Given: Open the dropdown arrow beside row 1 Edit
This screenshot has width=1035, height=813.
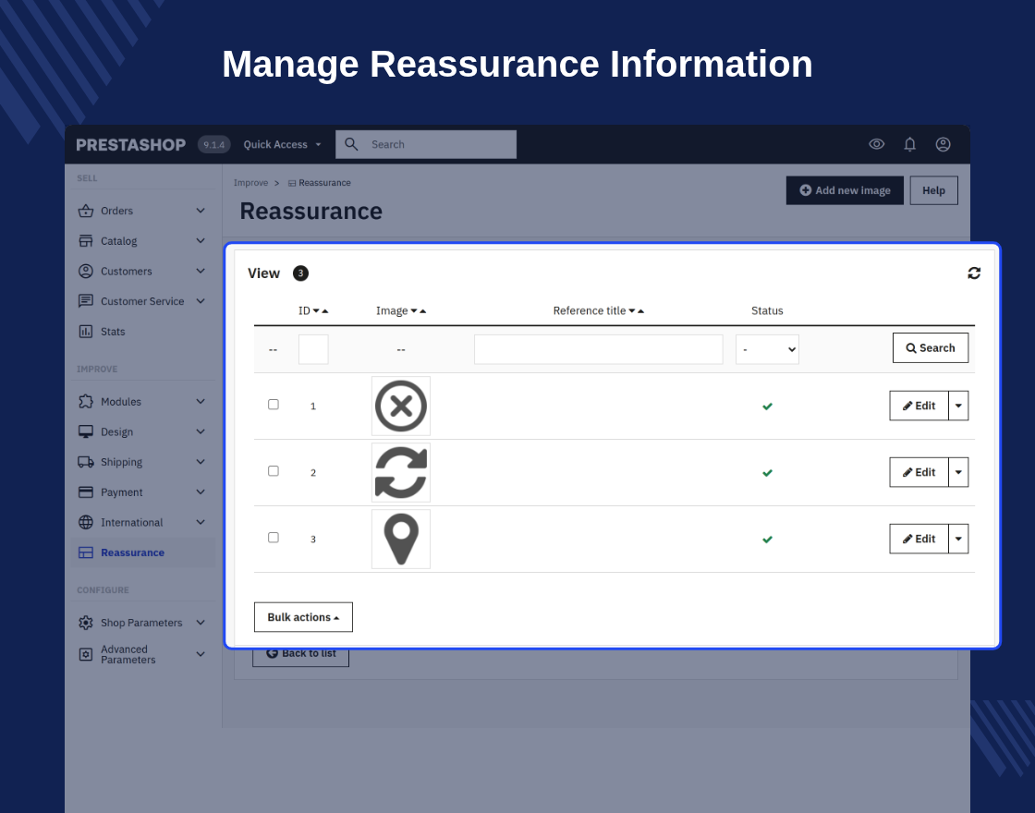Looking at the screenshot, I should tap(958, 406).
